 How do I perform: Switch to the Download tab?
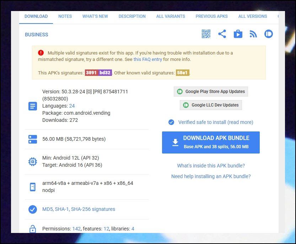[36, 16]
